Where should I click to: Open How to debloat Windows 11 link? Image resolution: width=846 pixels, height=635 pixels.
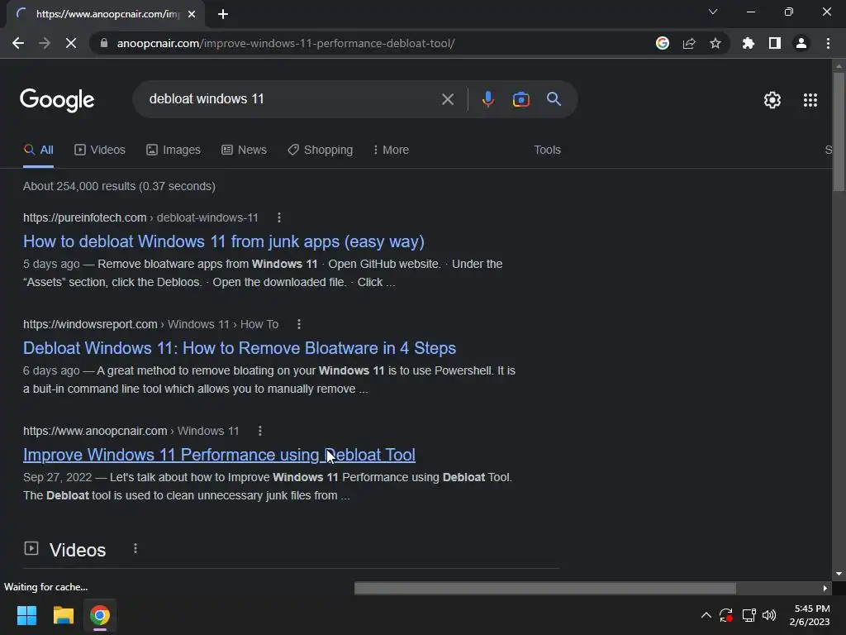pos(223,241)
